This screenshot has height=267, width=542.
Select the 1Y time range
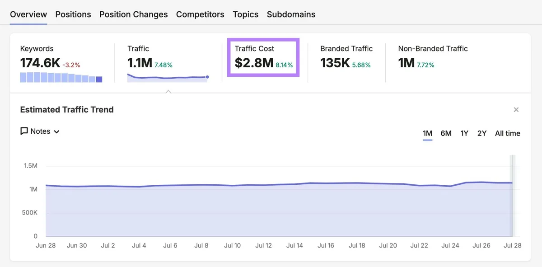(x=464, y=133)
